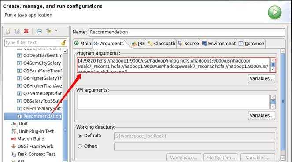Click the JUnit type icon
Screen dimensions: 292x162
click(x=13, y=124)
